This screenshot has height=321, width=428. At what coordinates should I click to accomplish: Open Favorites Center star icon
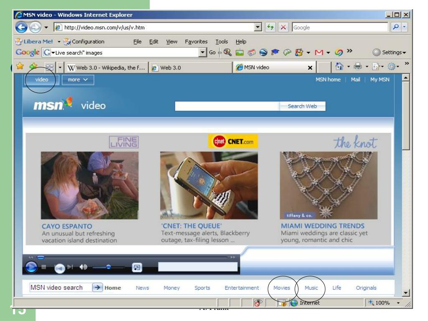click(20, 66)
